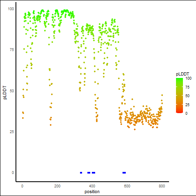
Task: Click the blue marker near position 380
Action: click(89, 173)
